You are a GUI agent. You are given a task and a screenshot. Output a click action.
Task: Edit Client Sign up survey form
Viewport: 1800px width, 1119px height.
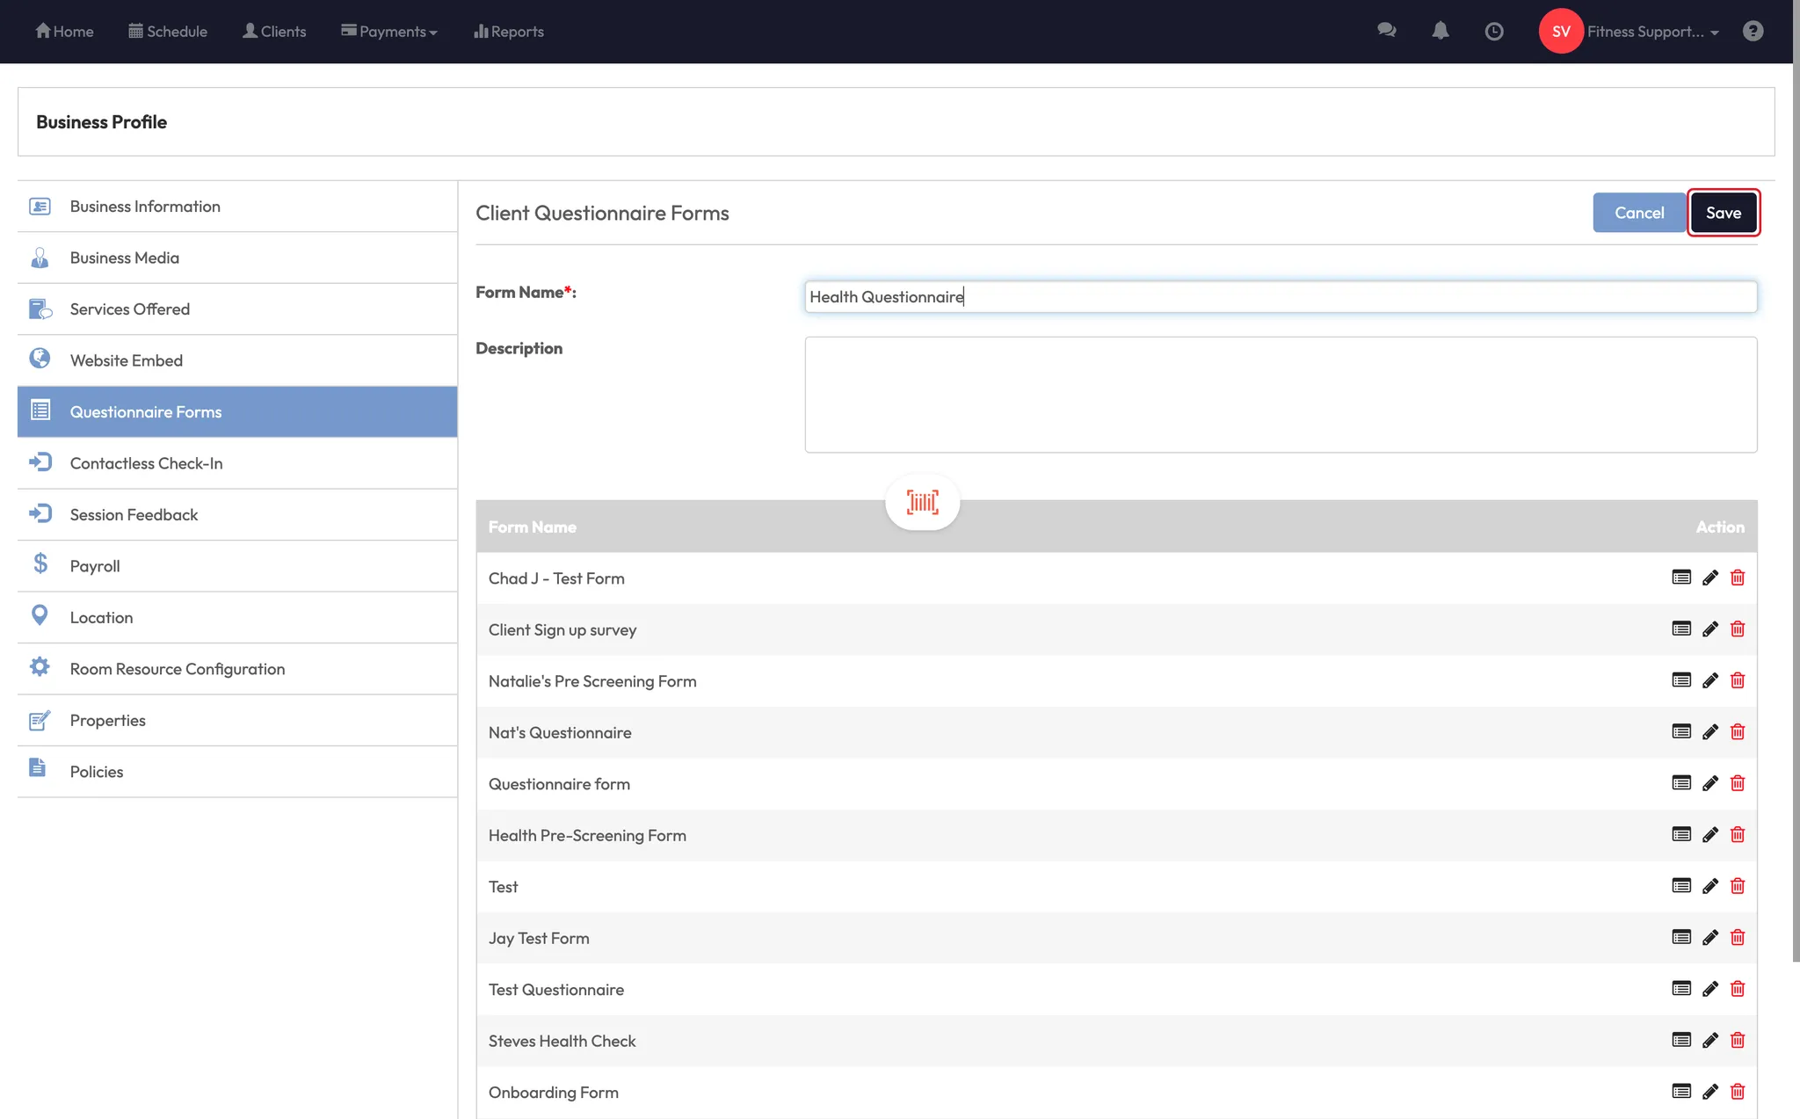point(1709,629)
